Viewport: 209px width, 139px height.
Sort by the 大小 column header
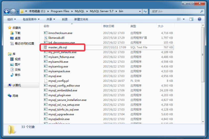tap(160, 26)
